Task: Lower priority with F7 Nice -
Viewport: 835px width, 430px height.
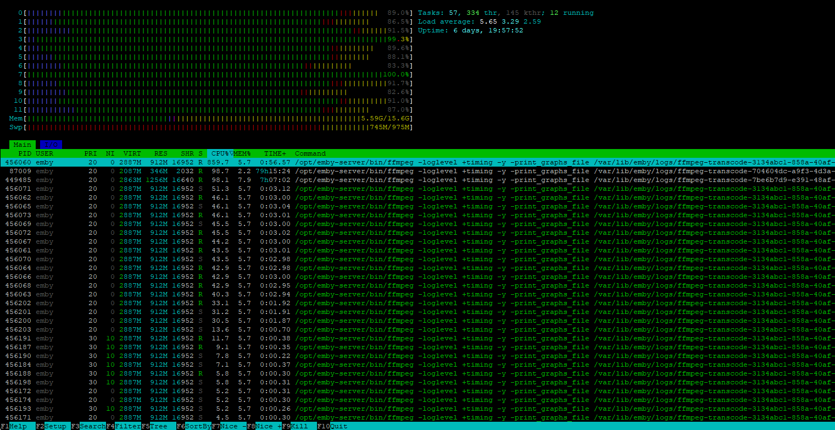Action: pos(229,426)
